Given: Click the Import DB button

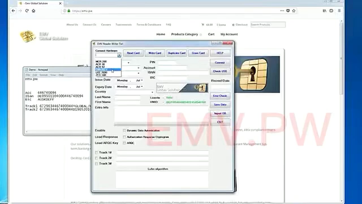Looking at the screenshot, I should click(x=220, y=113).
